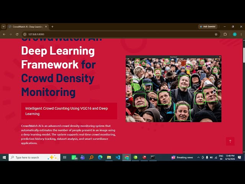The height and width of the screenshot is (184, 245).
Task: Open the green circular app on taskbar
Action: (136, 158)
